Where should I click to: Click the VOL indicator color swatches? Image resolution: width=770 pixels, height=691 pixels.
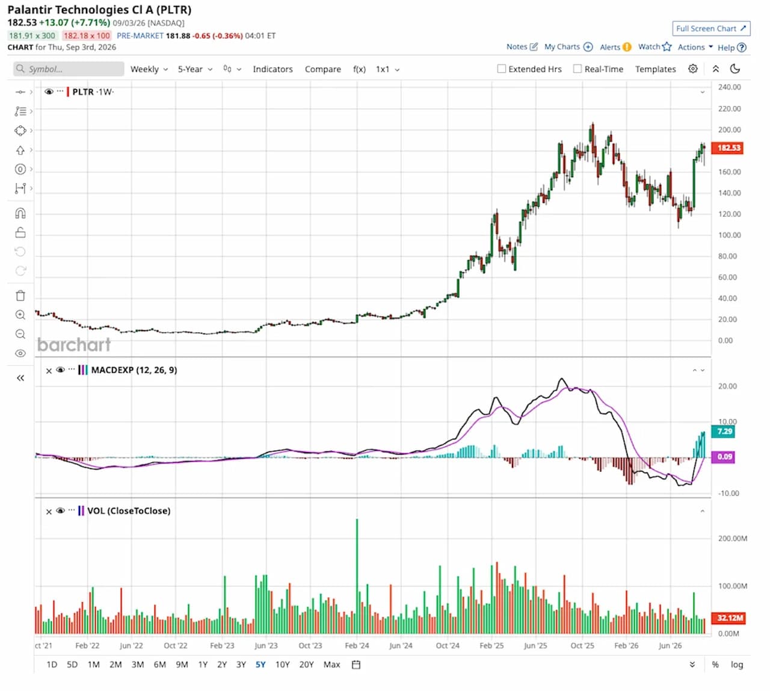pos(81,511)
